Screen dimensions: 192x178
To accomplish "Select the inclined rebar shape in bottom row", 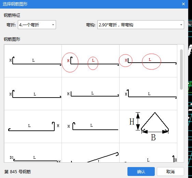I will click(x=91, y=153).
